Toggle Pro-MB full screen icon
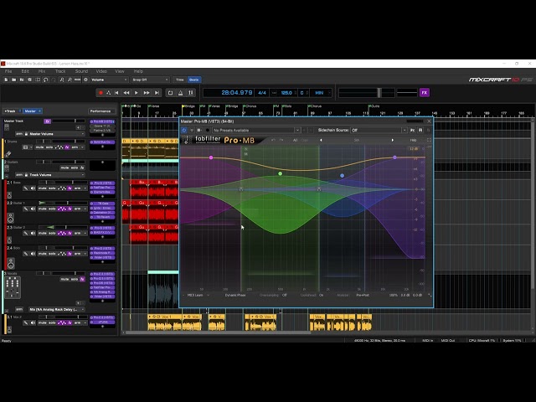The image size is (536, 402). click(x=429, y=140)
